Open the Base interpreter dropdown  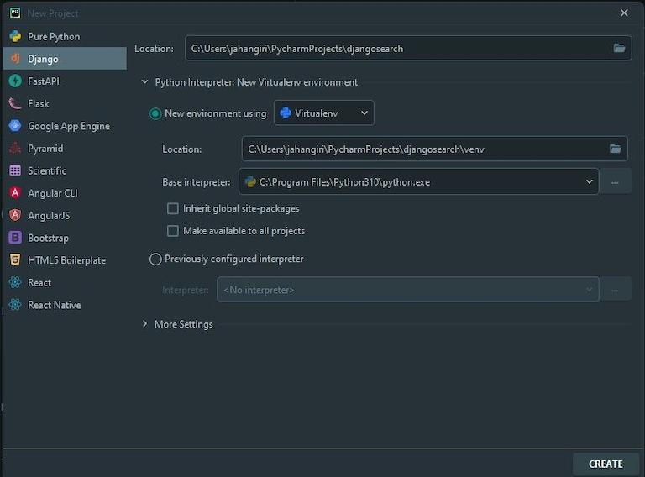pos(590,181)
